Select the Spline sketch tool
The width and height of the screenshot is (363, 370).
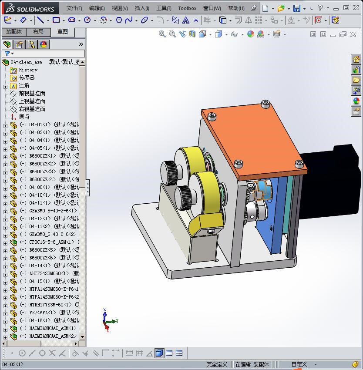(x=129, y=20)
